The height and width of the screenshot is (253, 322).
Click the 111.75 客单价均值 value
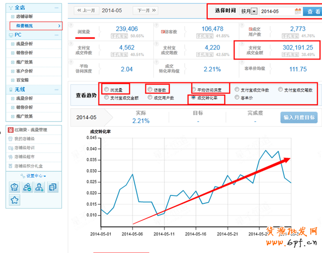(x=298, y=69)
